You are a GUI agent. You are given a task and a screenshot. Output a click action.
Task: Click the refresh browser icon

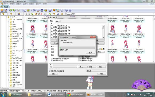pyautogui.click(x=58, y=14)
